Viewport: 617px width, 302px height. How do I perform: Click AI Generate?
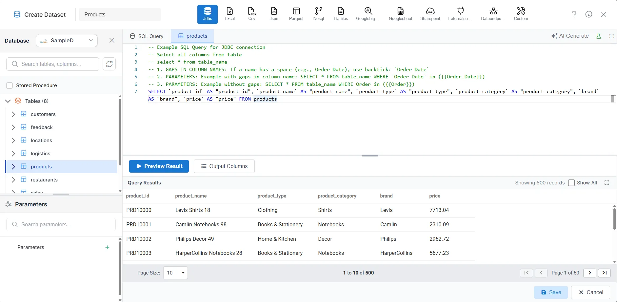point(570,36)
